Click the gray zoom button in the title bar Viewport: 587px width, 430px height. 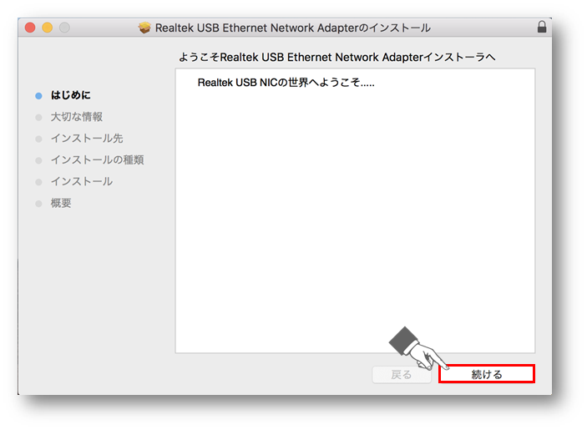(64, 28)
